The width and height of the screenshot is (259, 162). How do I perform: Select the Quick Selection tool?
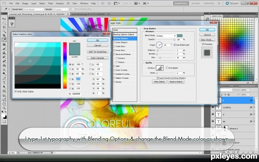click(4, 32)
